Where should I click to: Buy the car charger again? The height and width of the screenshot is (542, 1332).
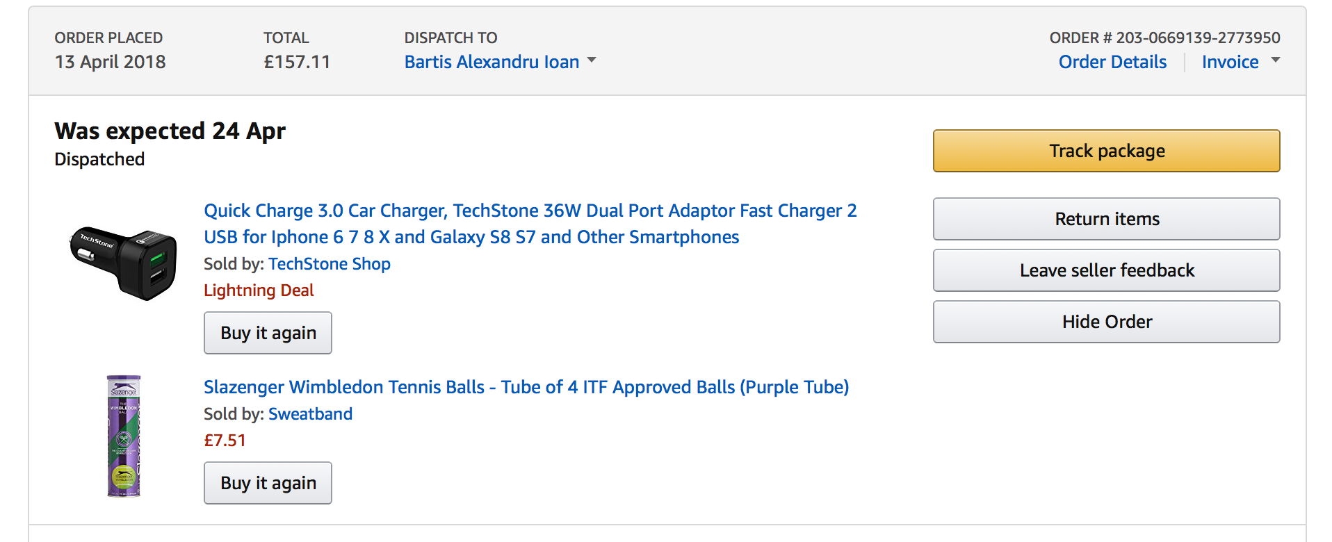pyautogui.click(x=268, y=333)
